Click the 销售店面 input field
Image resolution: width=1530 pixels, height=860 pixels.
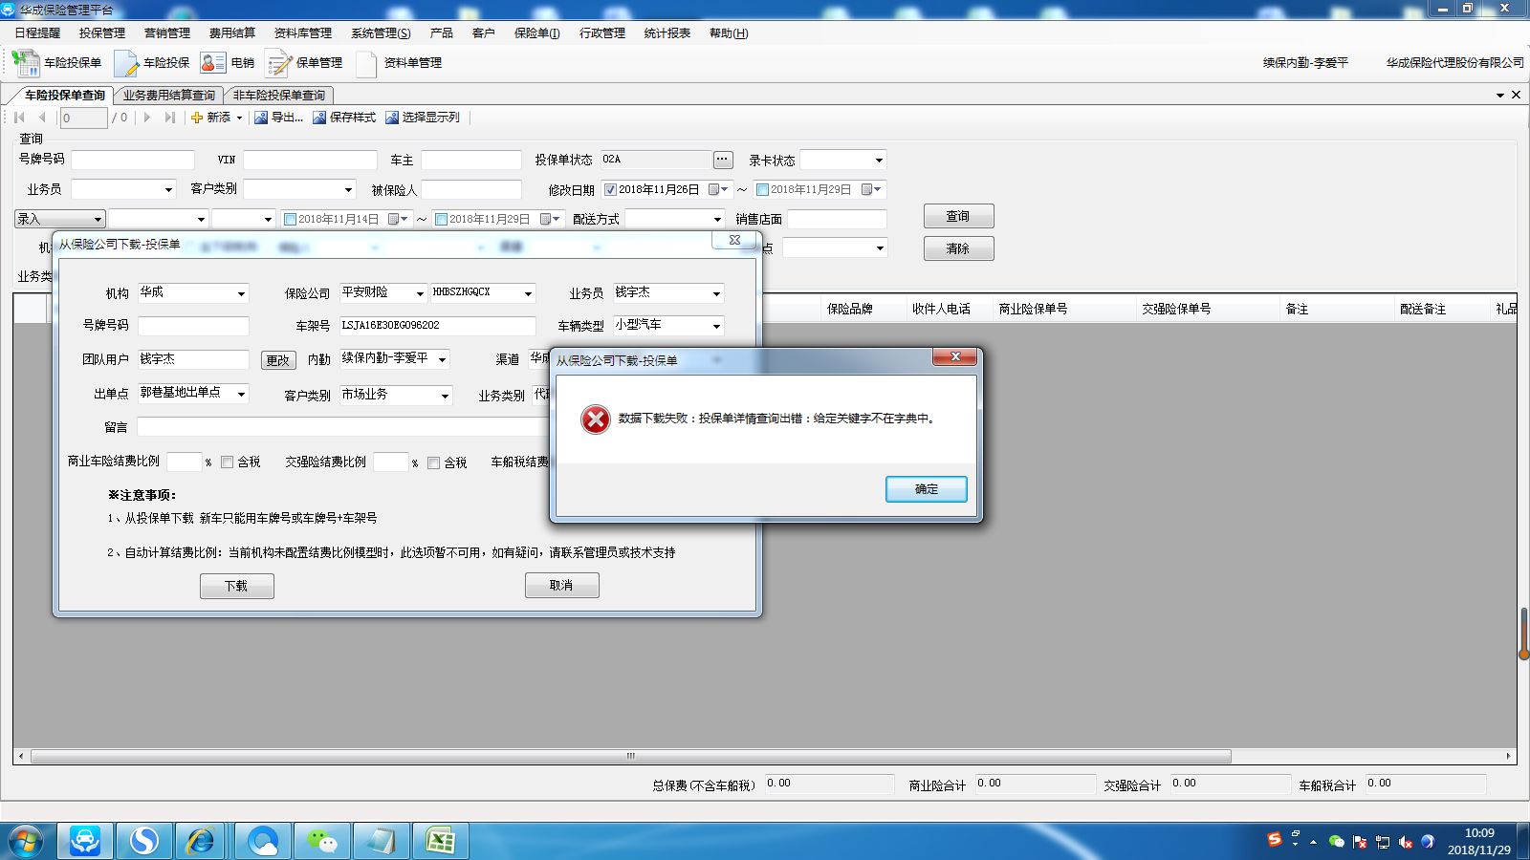click(837, 219)
